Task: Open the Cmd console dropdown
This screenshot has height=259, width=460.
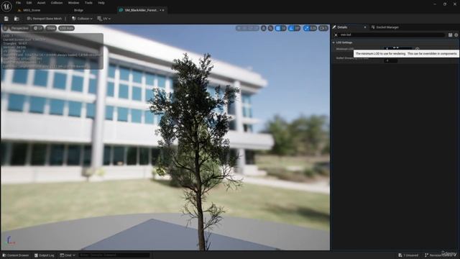Action: pos(68,255)
